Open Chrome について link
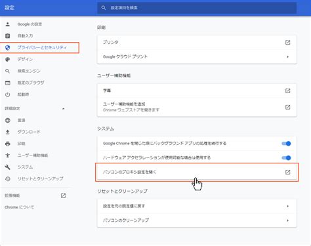Viewport: 311px width, 246px height. (x=19, y=207)
